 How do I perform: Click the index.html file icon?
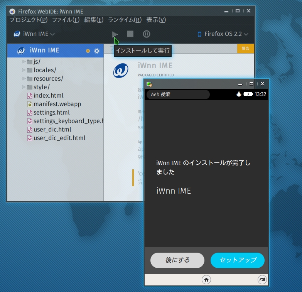[x=29, y=96]
